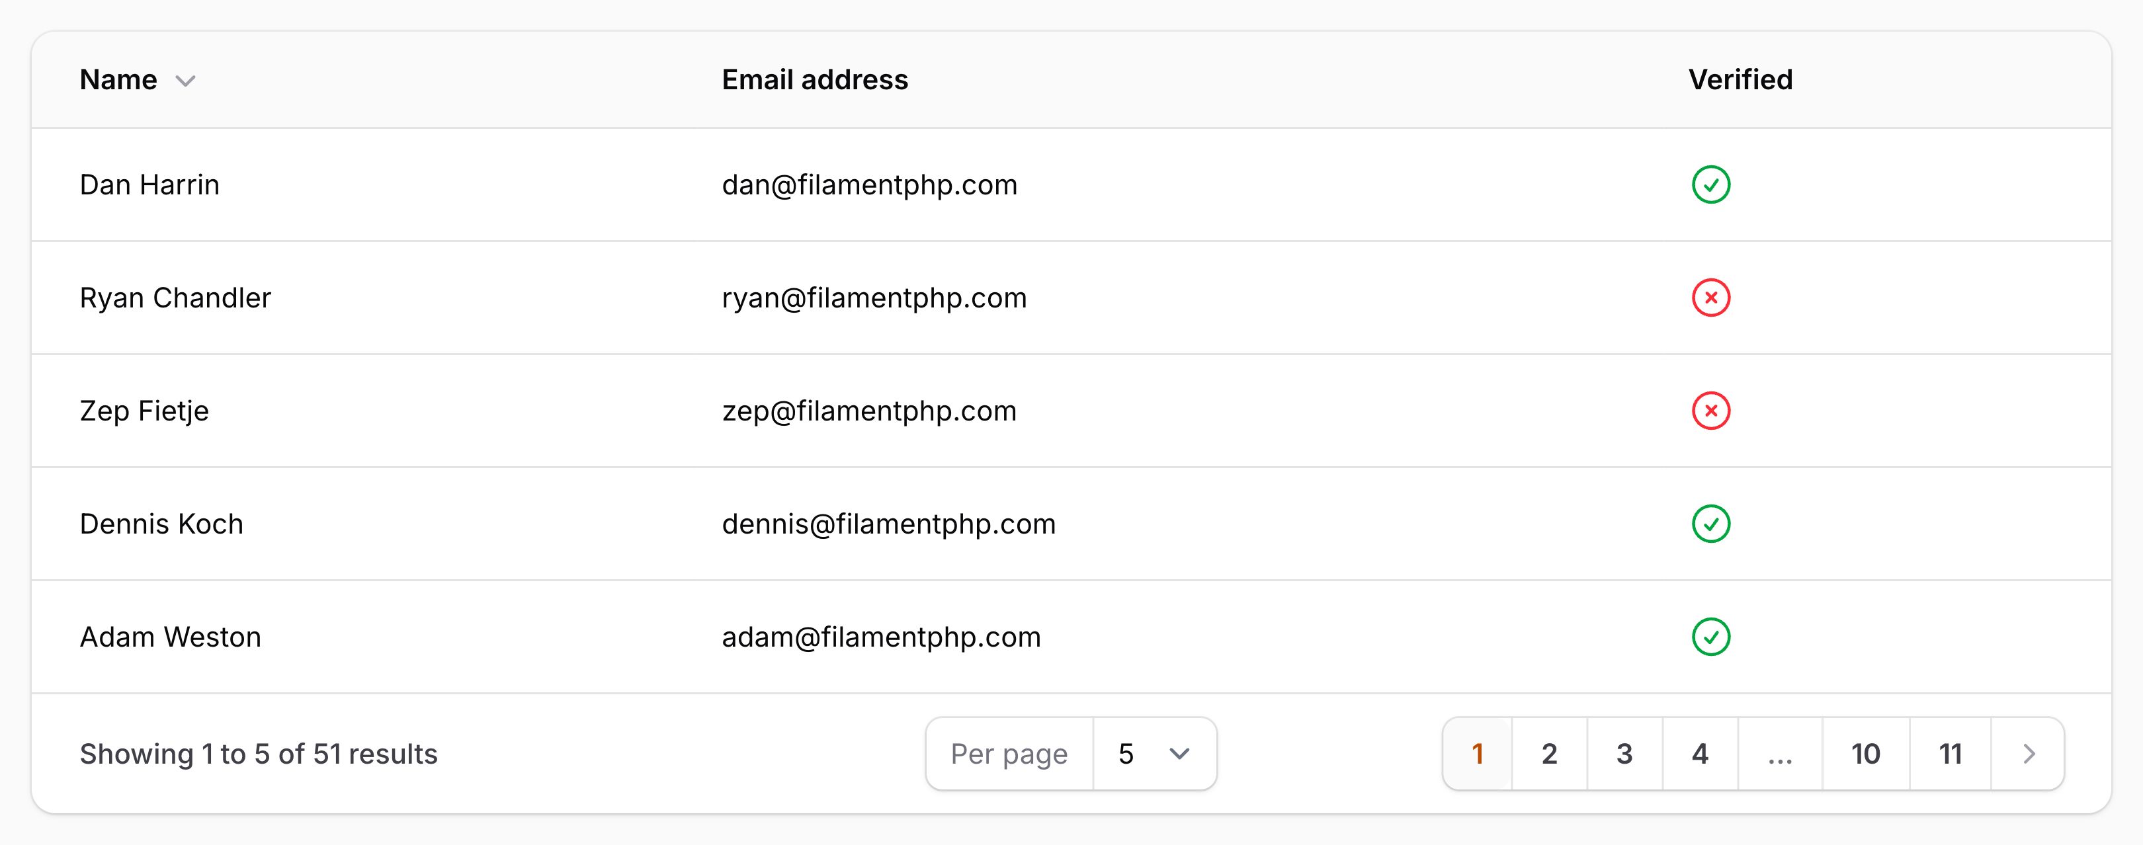The width and height of the screenshot is (2143, 845).
Task: Click Zep Fietje's red unverified X icon
Action: (x=1710, y=411)
